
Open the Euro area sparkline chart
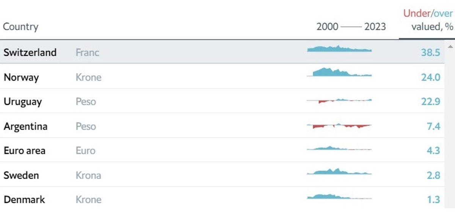tap(339, 149)
